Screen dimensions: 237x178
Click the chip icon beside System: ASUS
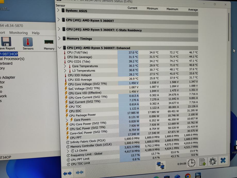click(63, 11)
